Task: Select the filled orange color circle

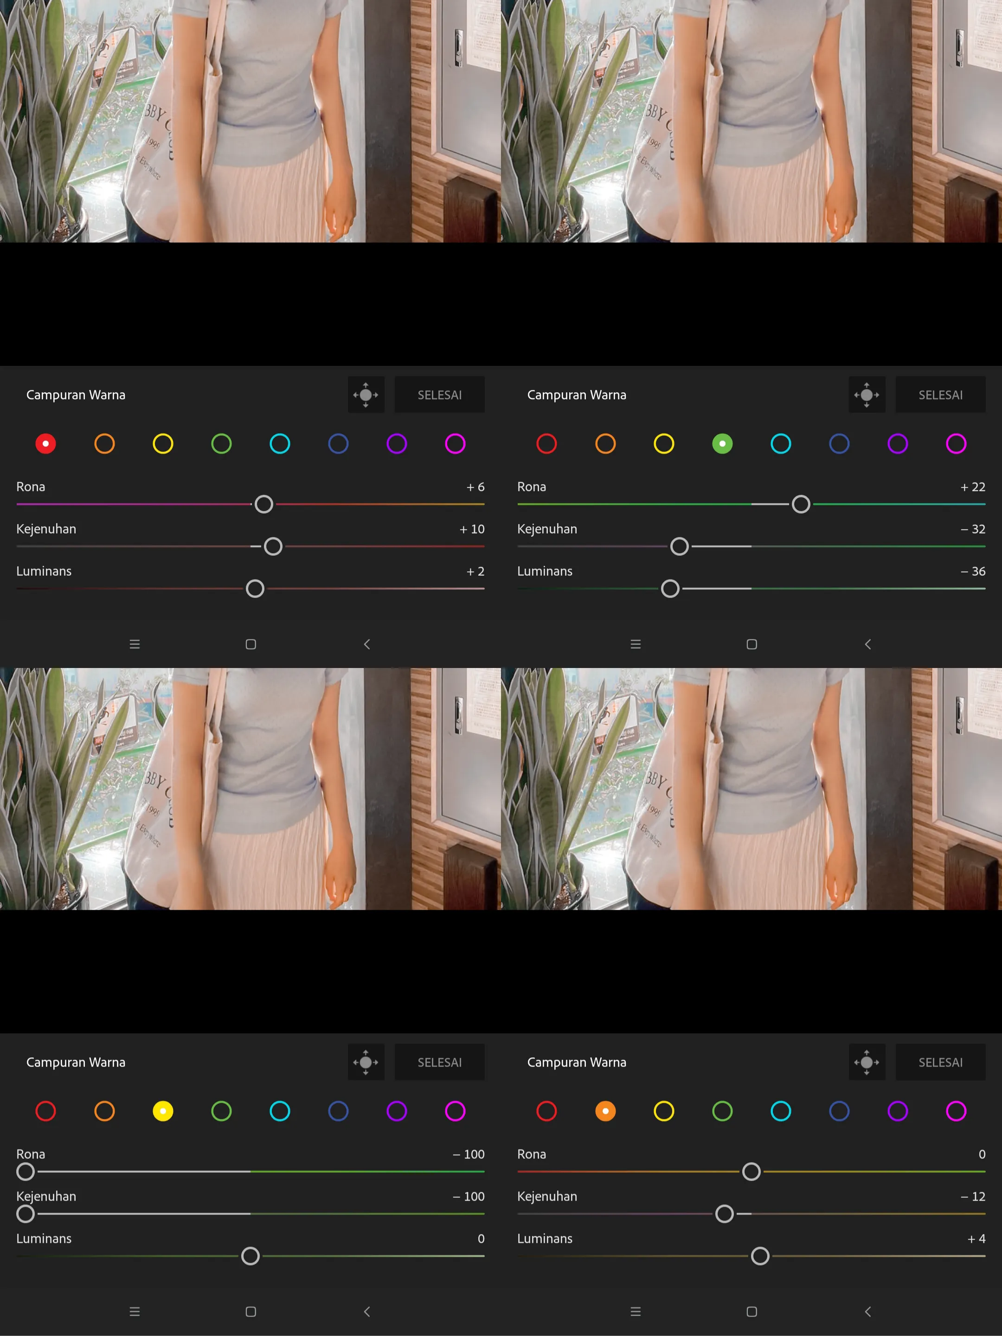Action: [605, 1111]
